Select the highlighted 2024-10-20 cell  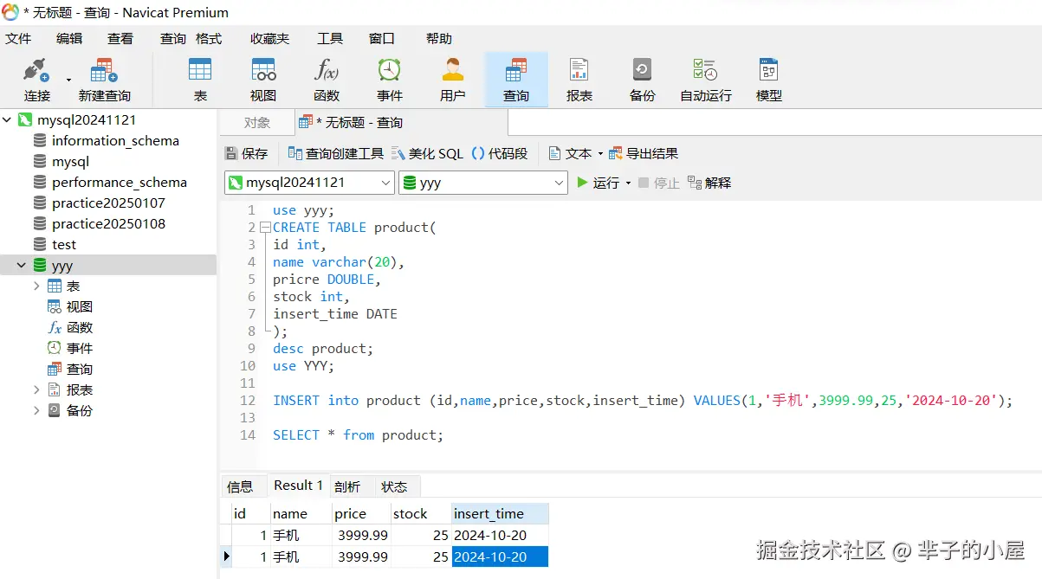tap(500, 556)
